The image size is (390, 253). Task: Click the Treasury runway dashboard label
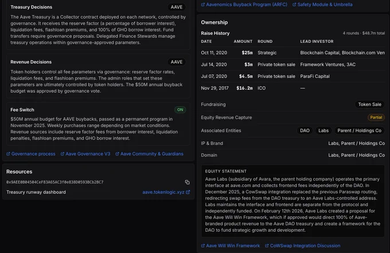click(36, 192)
